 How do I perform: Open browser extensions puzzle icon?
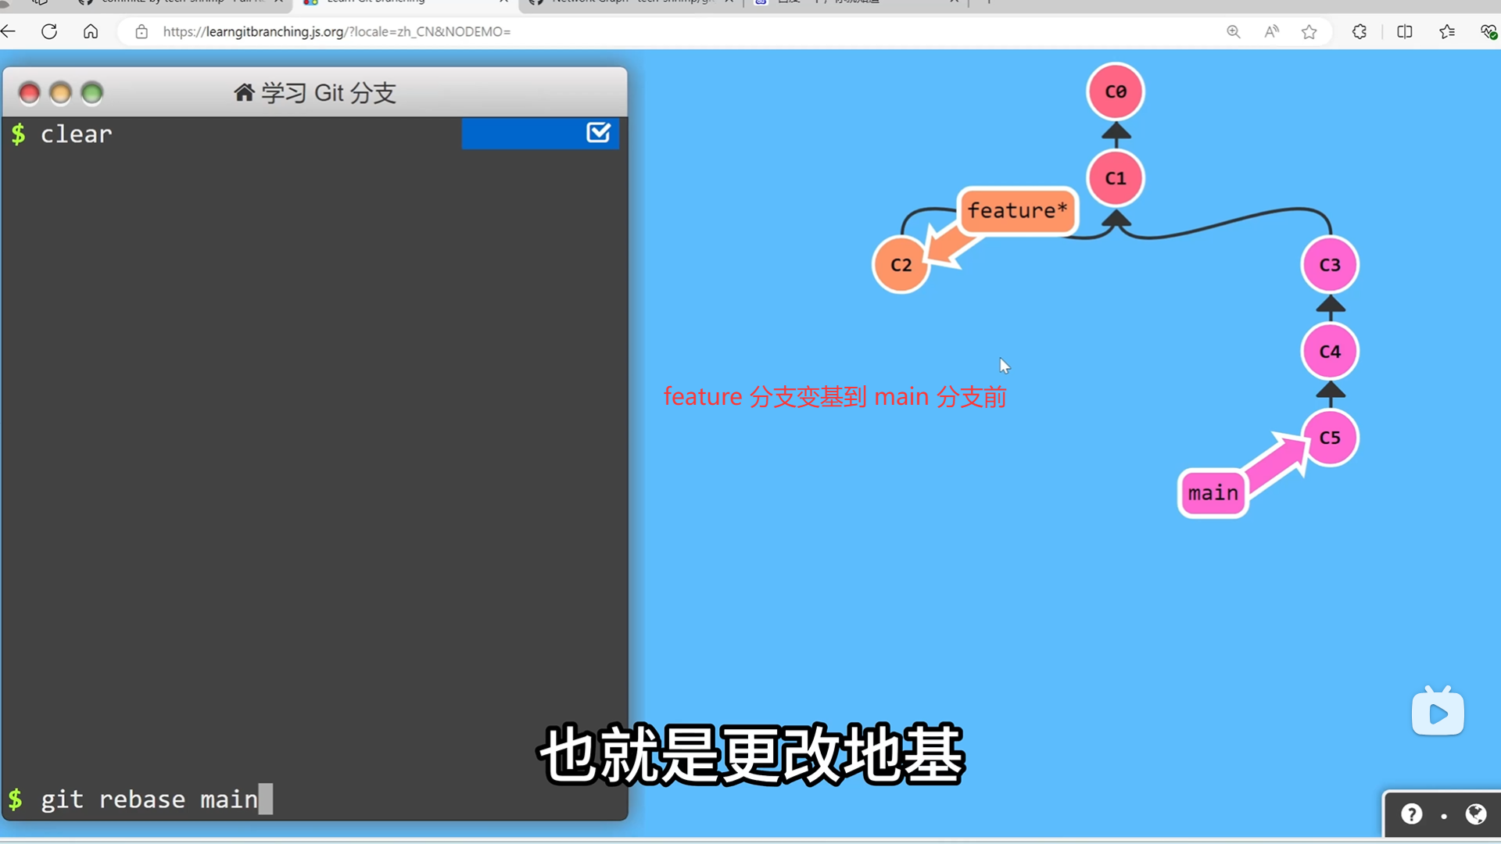[1359, 32]
